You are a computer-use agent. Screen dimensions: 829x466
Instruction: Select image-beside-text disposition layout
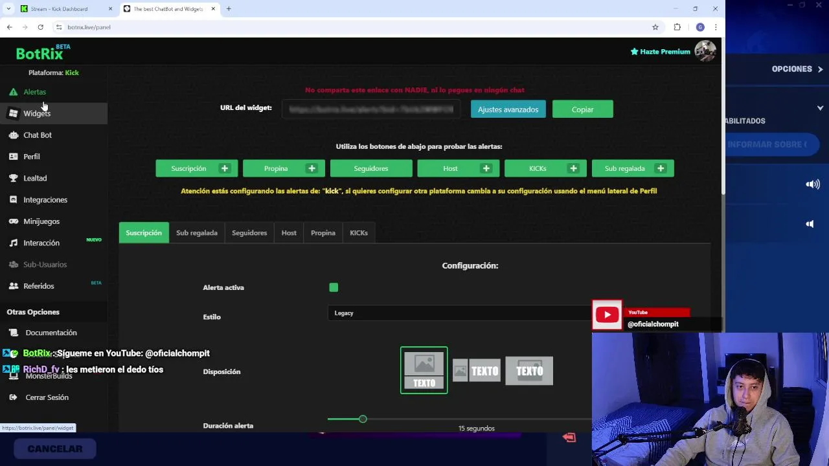pyautogui.click(x=476, y=371)
